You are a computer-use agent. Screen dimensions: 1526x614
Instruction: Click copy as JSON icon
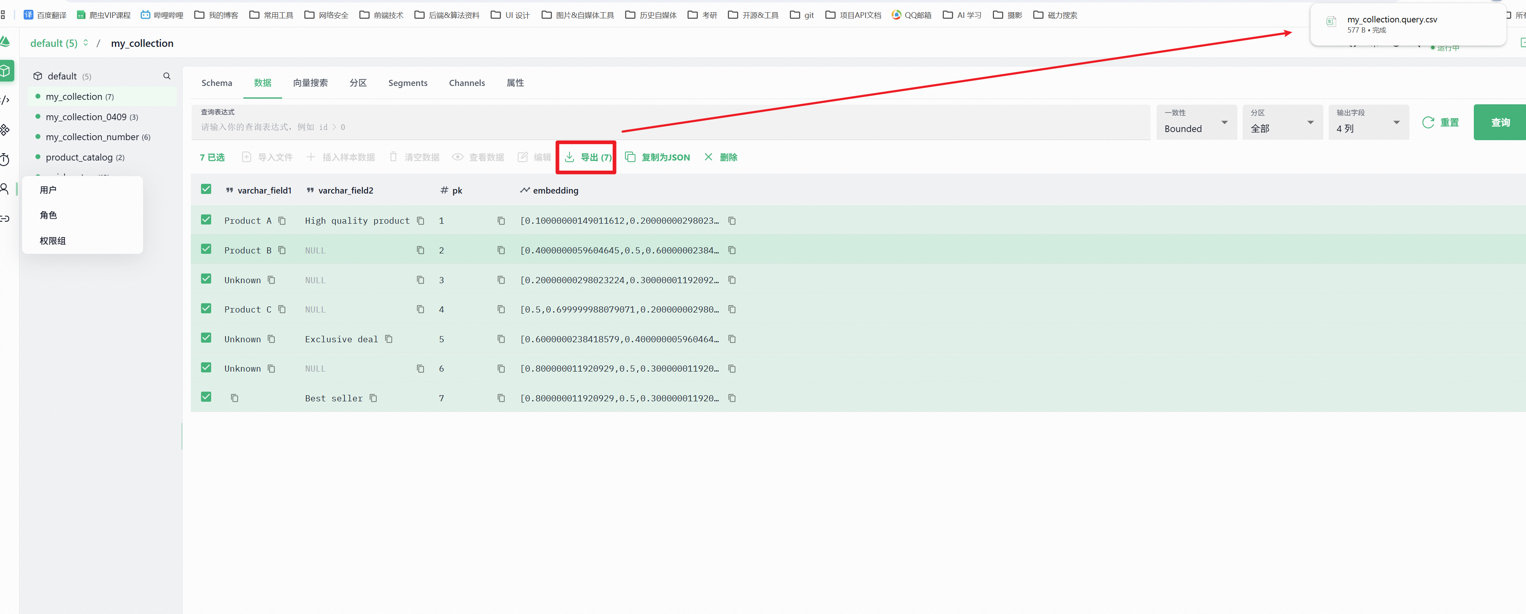pos(630,157)
